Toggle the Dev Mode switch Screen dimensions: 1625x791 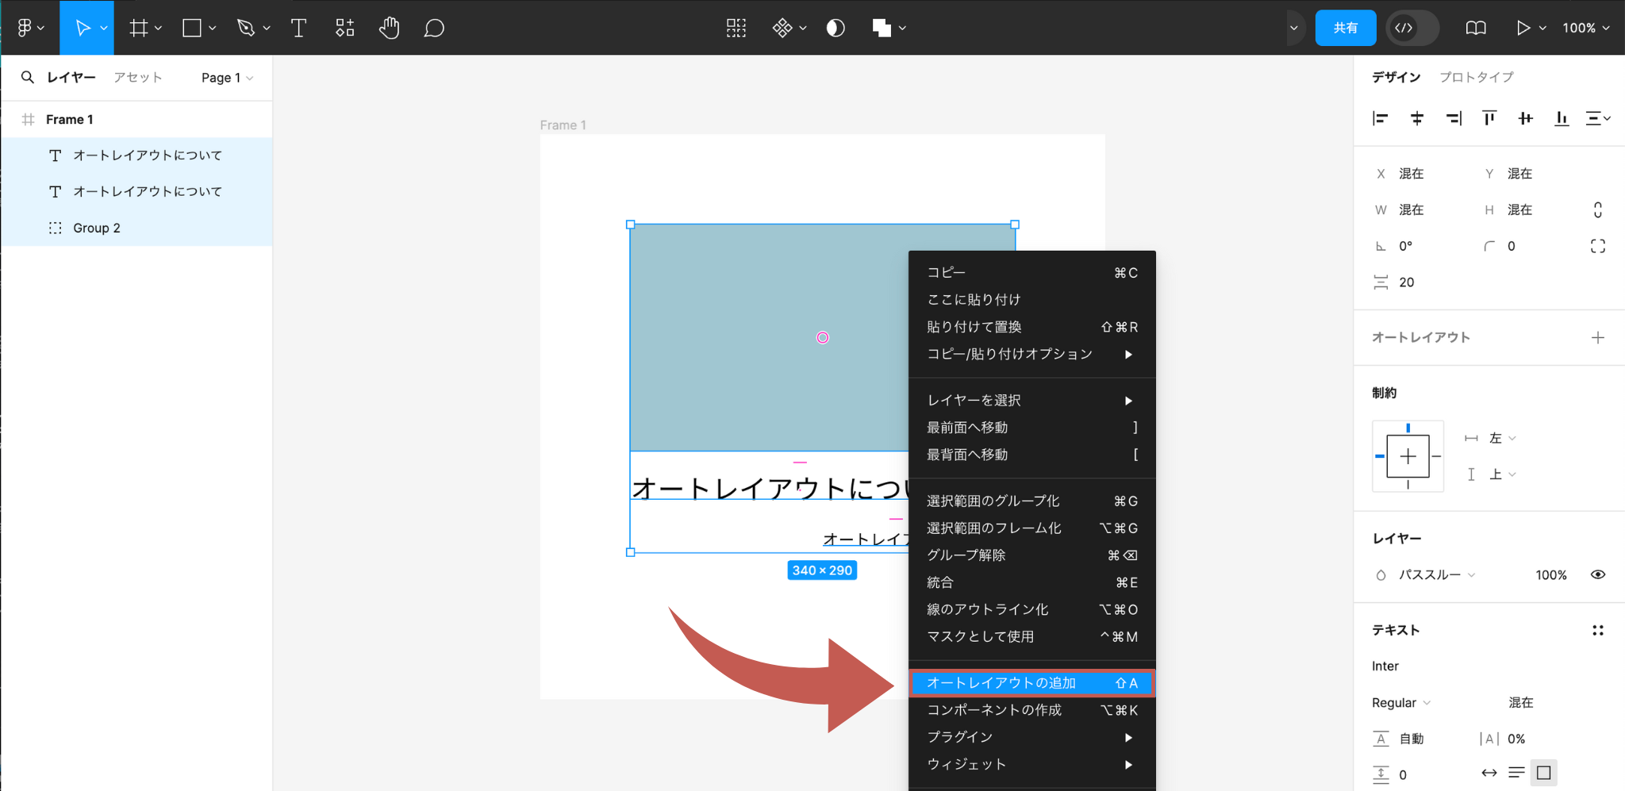[x=1412, y=28]
